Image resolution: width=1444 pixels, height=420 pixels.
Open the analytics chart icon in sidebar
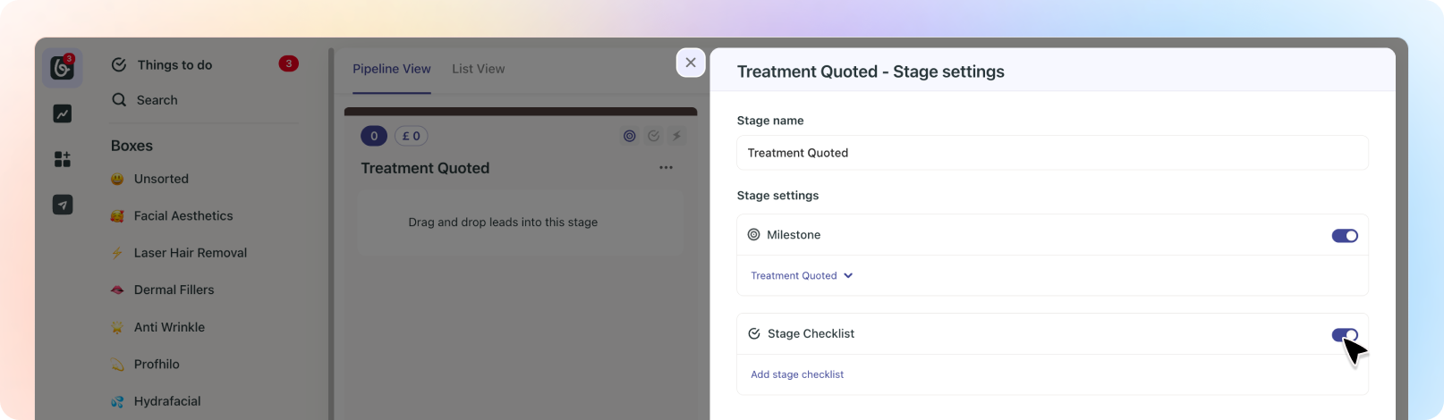click(x=62, y=113)
